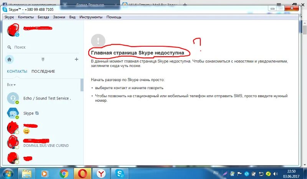The image size is (307, 179).
Task: Click the volume speaker tray icon
Action: (276, 174)
